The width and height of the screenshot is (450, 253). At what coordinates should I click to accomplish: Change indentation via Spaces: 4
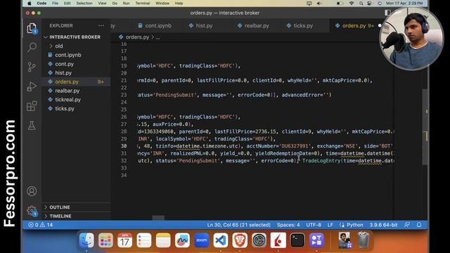point(288,225)
